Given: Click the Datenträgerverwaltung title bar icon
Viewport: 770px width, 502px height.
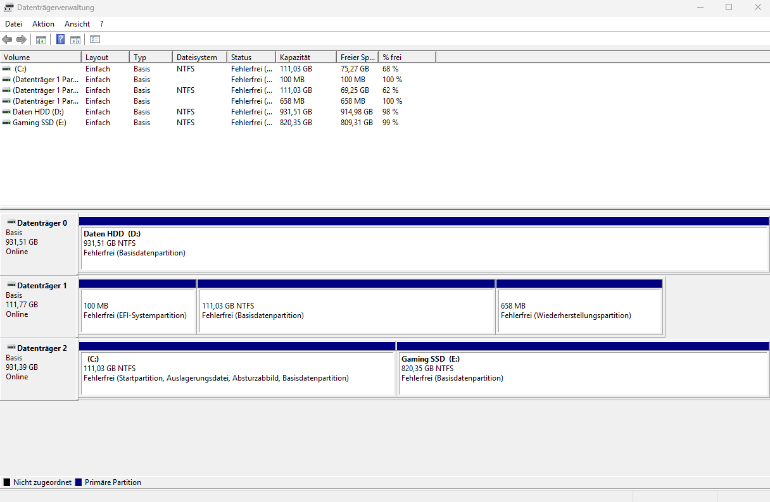Looking at the screenshot, I should coord(9,8).
